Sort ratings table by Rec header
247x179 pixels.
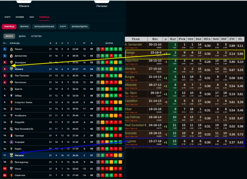pos(155,39)
